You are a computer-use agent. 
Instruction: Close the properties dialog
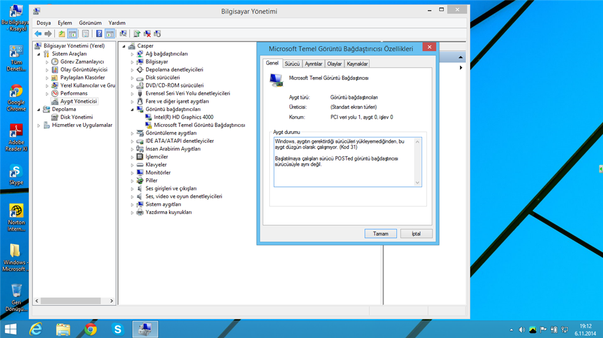pyautogui.click(x=429, y=47)
